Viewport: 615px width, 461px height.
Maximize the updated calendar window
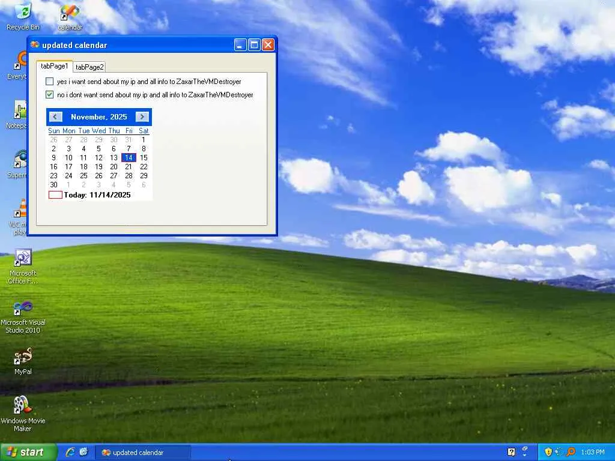[254, 44]
